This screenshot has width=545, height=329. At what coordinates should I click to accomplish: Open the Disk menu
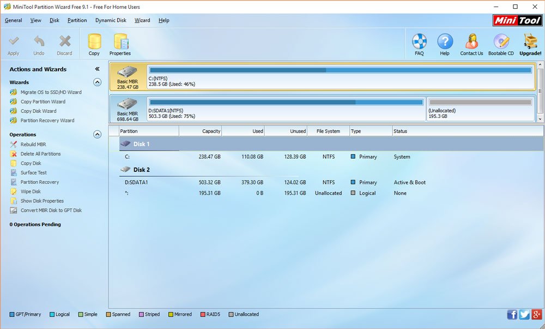coord(55,20)
